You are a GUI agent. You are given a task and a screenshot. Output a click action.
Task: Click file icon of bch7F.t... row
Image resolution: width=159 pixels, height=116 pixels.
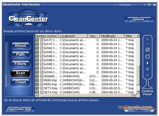(x=42, y=44)
